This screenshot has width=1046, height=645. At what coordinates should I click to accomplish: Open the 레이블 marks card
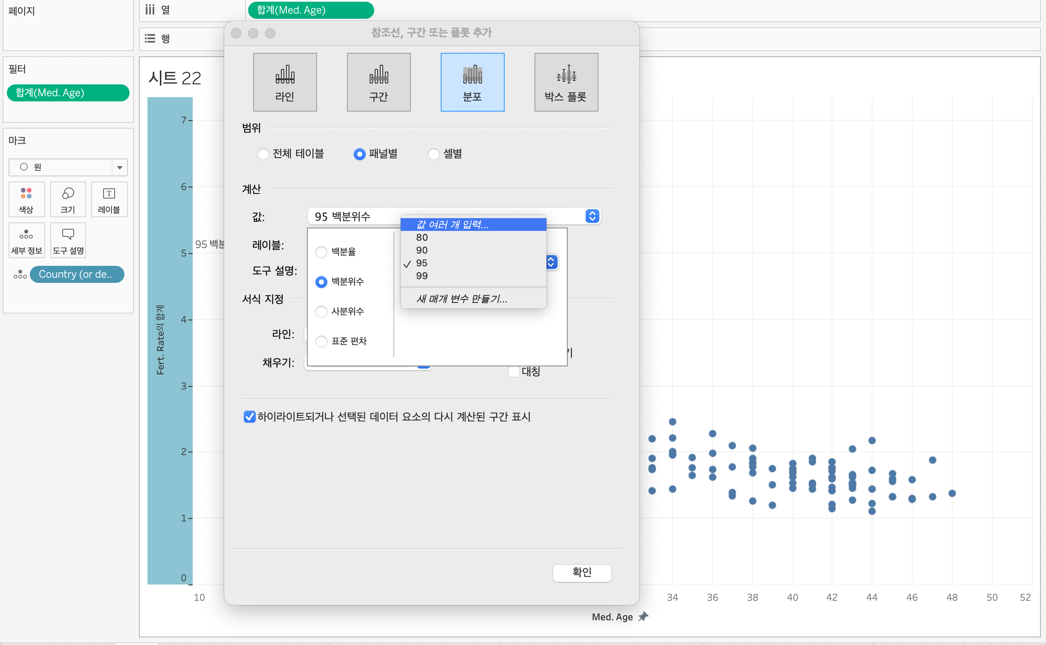coord(109,199)
